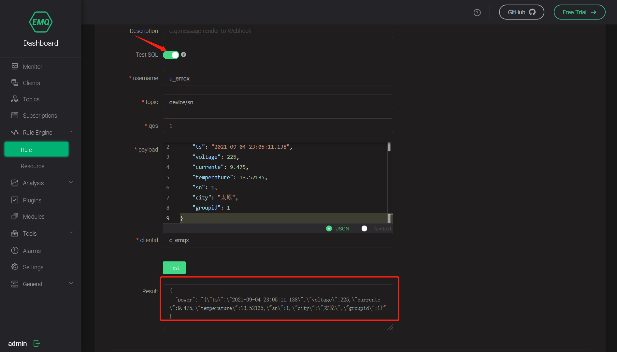Click the Plugins checkmark icon
This screenshot has height=352, width=617.
point(15,200)
